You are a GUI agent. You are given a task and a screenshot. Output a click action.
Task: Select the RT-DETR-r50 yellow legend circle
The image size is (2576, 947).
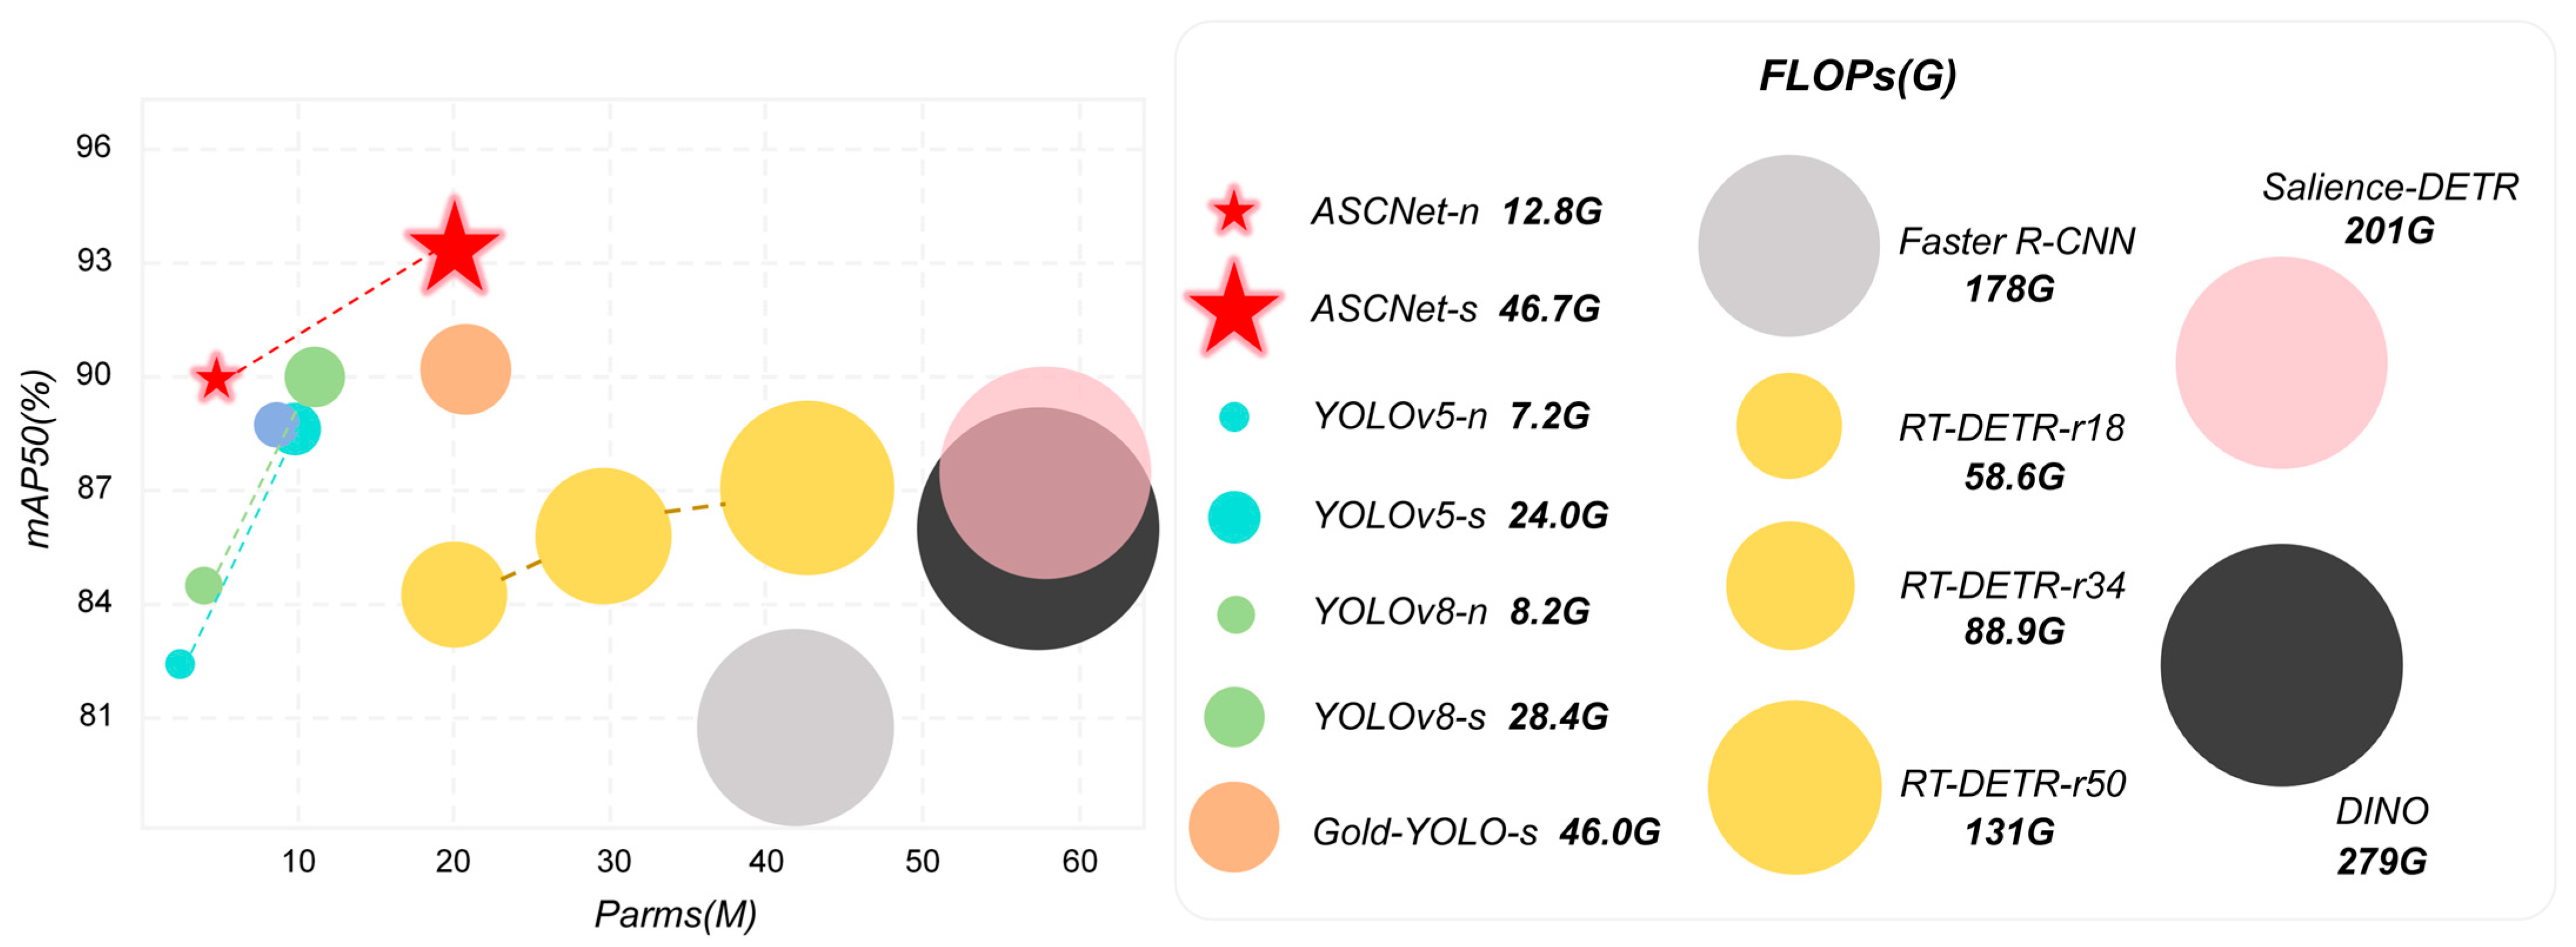pos(1794,788)
